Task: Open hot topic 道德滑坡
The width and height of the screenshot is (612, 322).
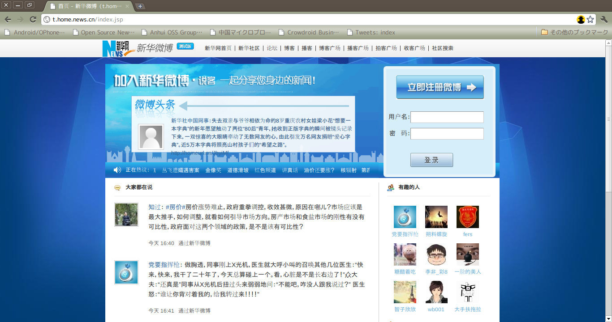Action: [238, 170]
